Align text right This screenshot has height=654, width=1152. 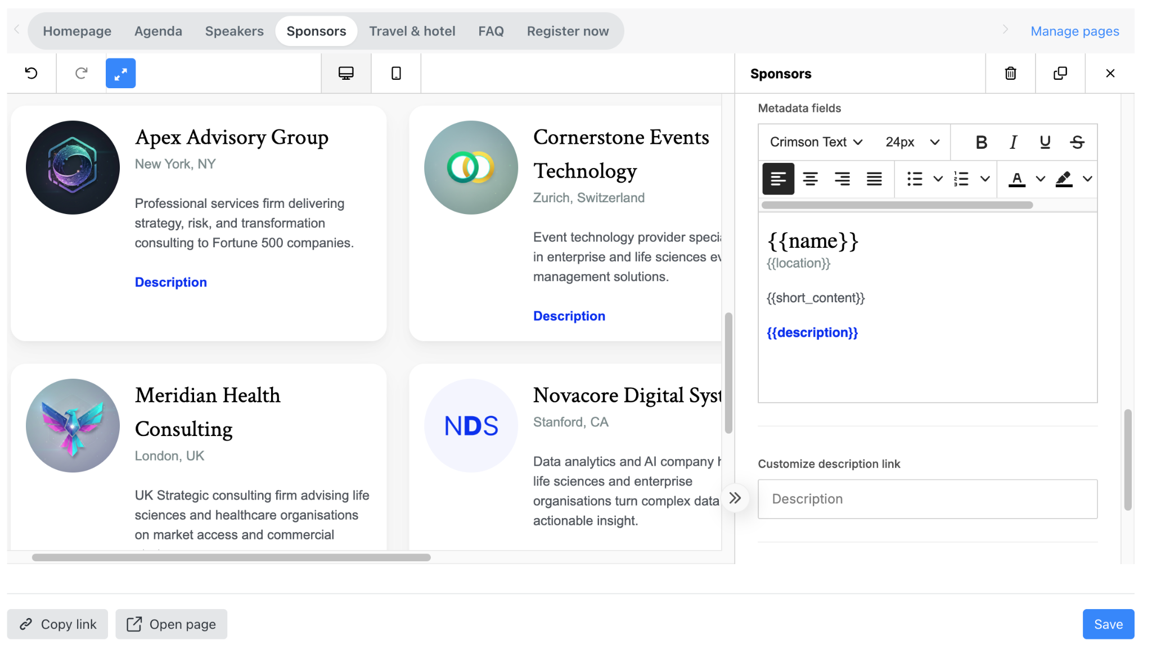(x=842, y=179)
